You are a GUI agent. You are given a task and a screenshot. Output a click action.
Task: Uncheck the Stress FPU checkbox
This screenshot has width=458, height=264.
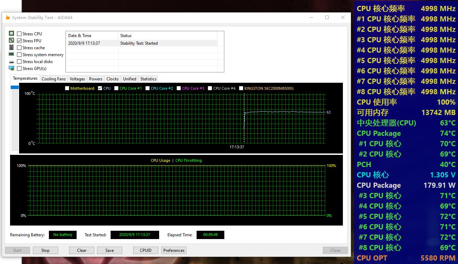click(19, 41)
